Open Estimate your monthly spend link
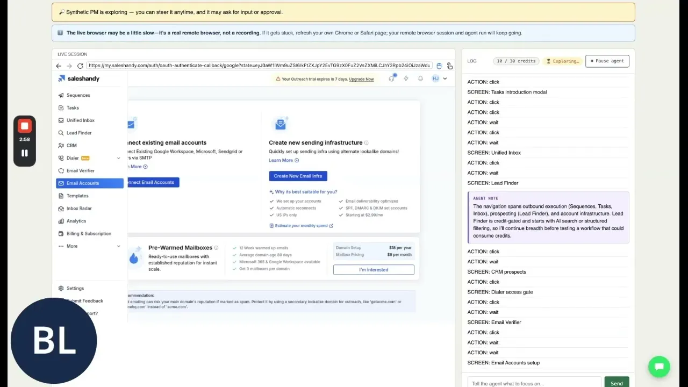The height and width of the screenshot is (387, 688). [x=301, y=226]
